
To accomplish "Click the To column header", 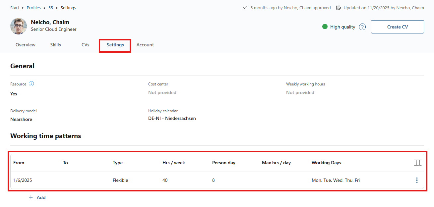I will (x=65, y=163).
